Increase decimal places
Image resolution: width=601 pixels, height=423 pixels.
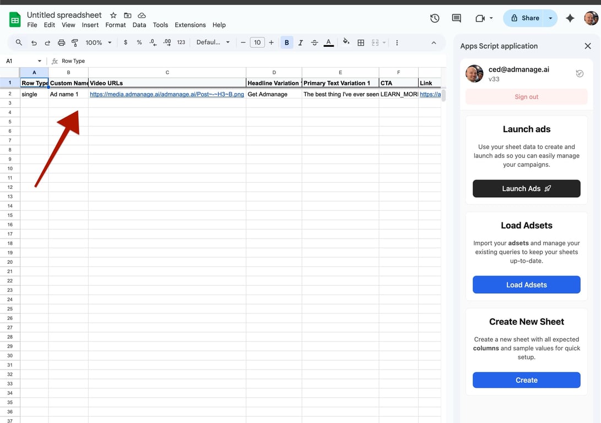(167, 42)
